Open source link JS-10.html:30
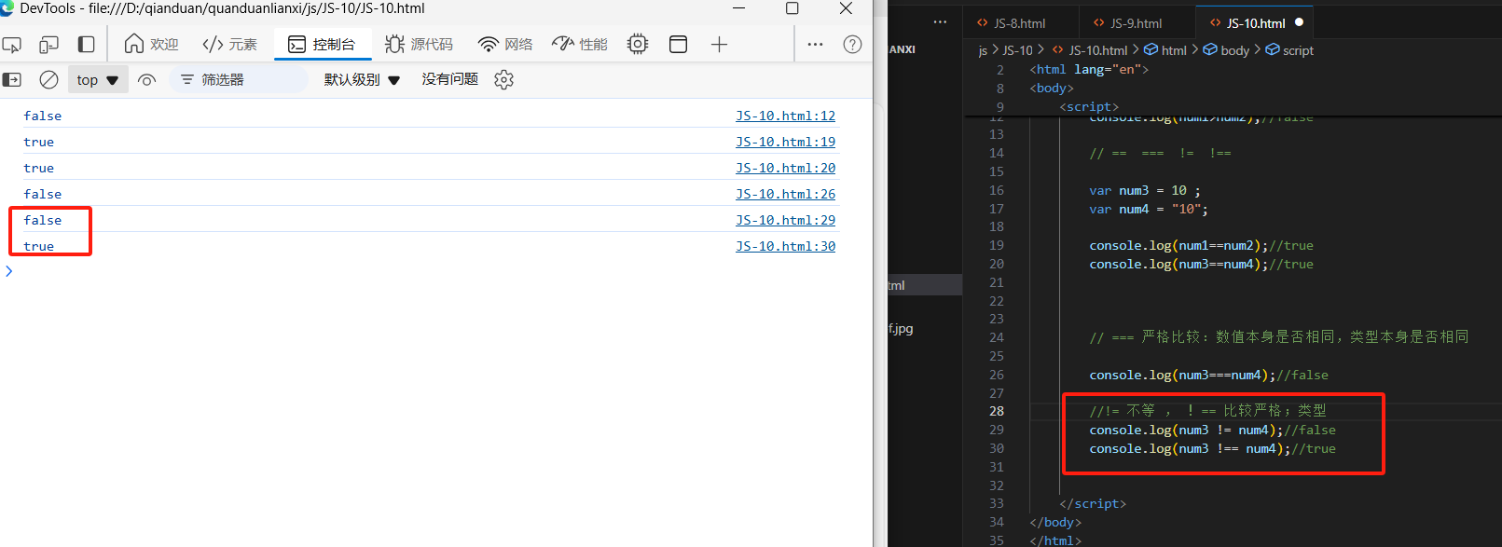This screenshot has width=1502, height=547. click(x=785, y=246)
